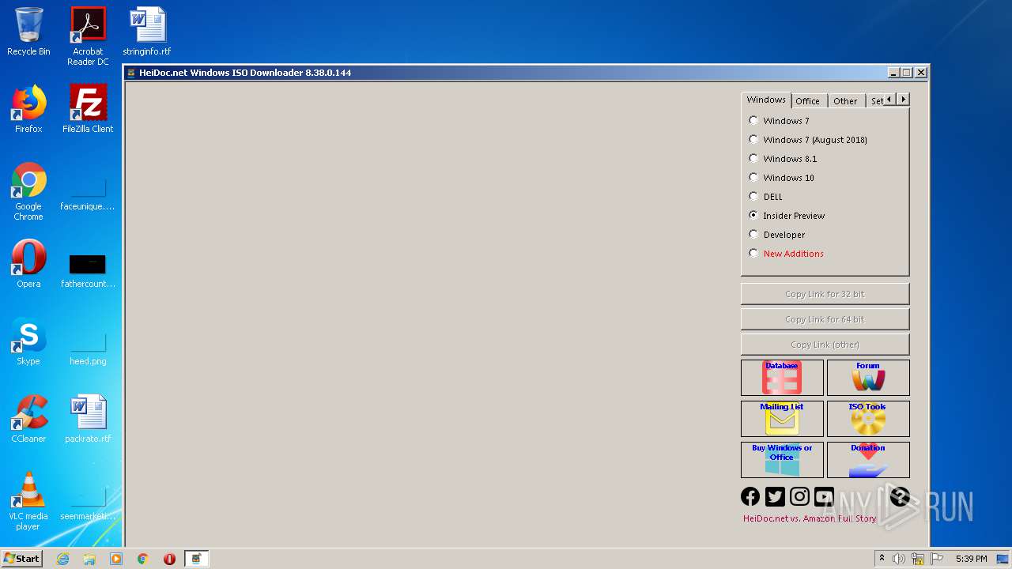This screenshot has height=569, width=1012.
Task: Select Developer radio option
Action: tap(776, 235)
